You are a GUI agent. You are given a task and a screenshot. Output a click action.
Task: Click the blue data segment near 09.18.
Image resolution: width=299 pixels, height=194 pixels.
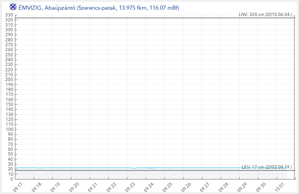coord(40,168)
